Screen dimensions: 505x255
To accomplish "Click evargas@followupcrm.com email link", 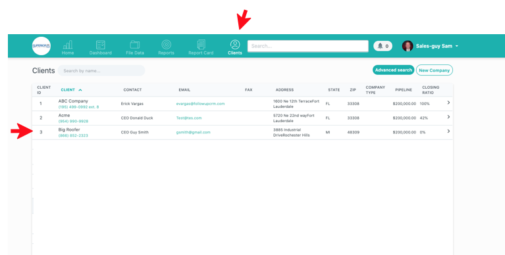I will [x=200, y=104].
